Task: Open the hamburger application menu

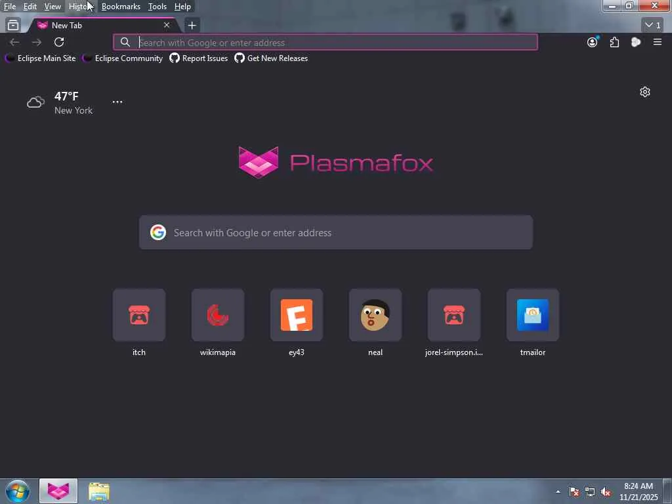Action: click(658, 42)
